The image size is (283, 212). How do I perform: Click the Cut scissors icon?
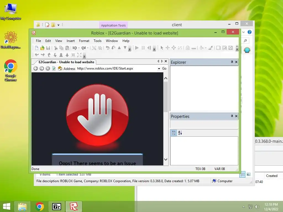(56, 48)
